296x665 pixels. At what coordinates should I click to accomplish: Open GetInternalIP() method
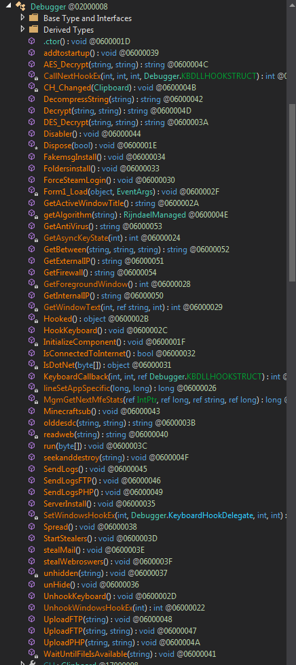pos(103,295)
